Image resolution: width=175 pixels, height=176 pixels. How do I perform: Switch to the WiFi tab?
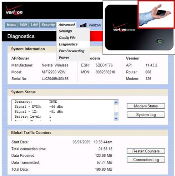(x=24, y=25)
